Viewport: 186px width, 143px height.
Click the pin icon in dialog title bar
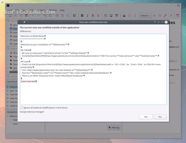point(24,22)
